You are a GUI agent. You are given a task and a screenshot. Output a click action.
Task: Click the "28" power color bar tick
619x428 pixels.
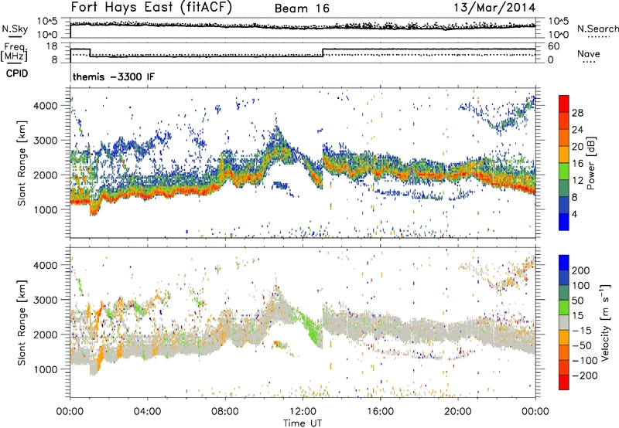[577, 113]
